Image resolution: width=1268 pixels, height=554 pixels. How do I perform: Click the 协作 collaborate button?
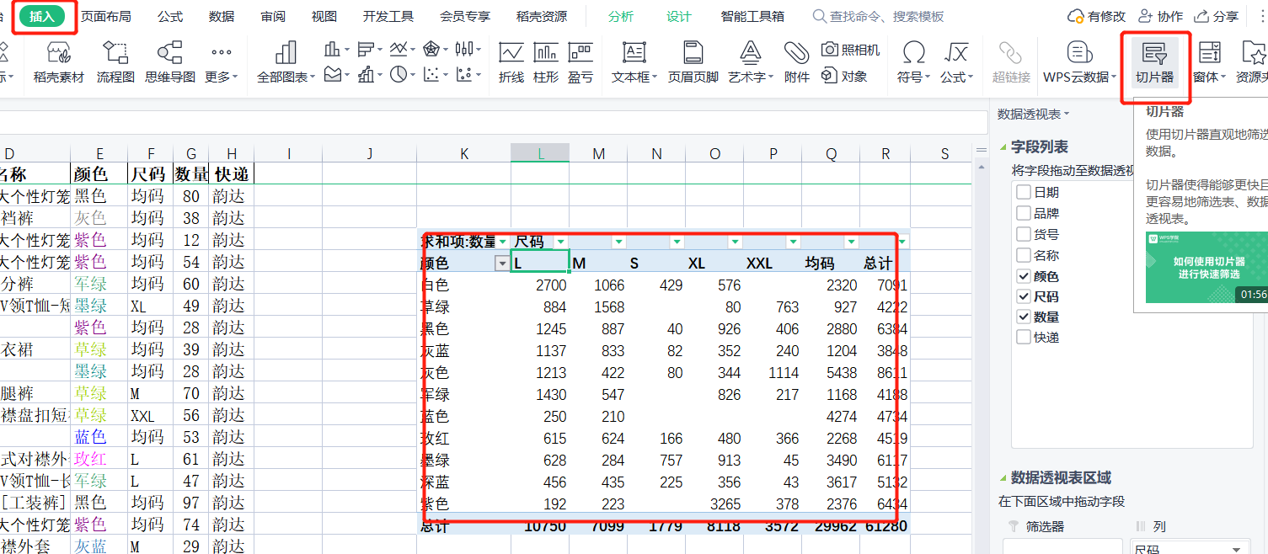point(1160,17)
